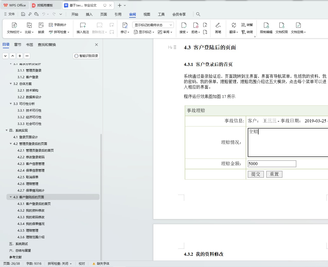The width and height of the screenshot is (328, 267).
Task: Collapse the 四.系统实现 outline node
Action: click(x=6, y=130)
